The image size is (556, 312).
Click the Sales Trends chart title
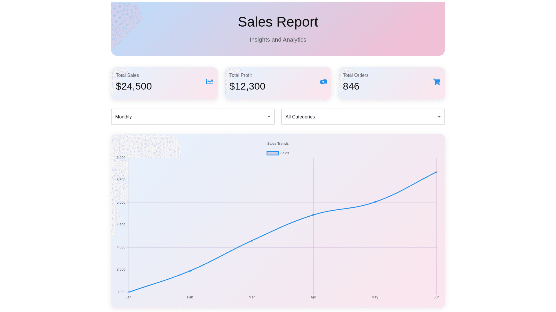[278, 144]
